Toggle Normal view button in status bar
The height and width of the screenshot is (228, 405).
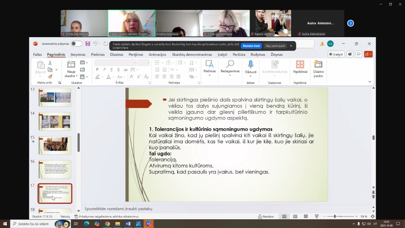tap(284, 217)
